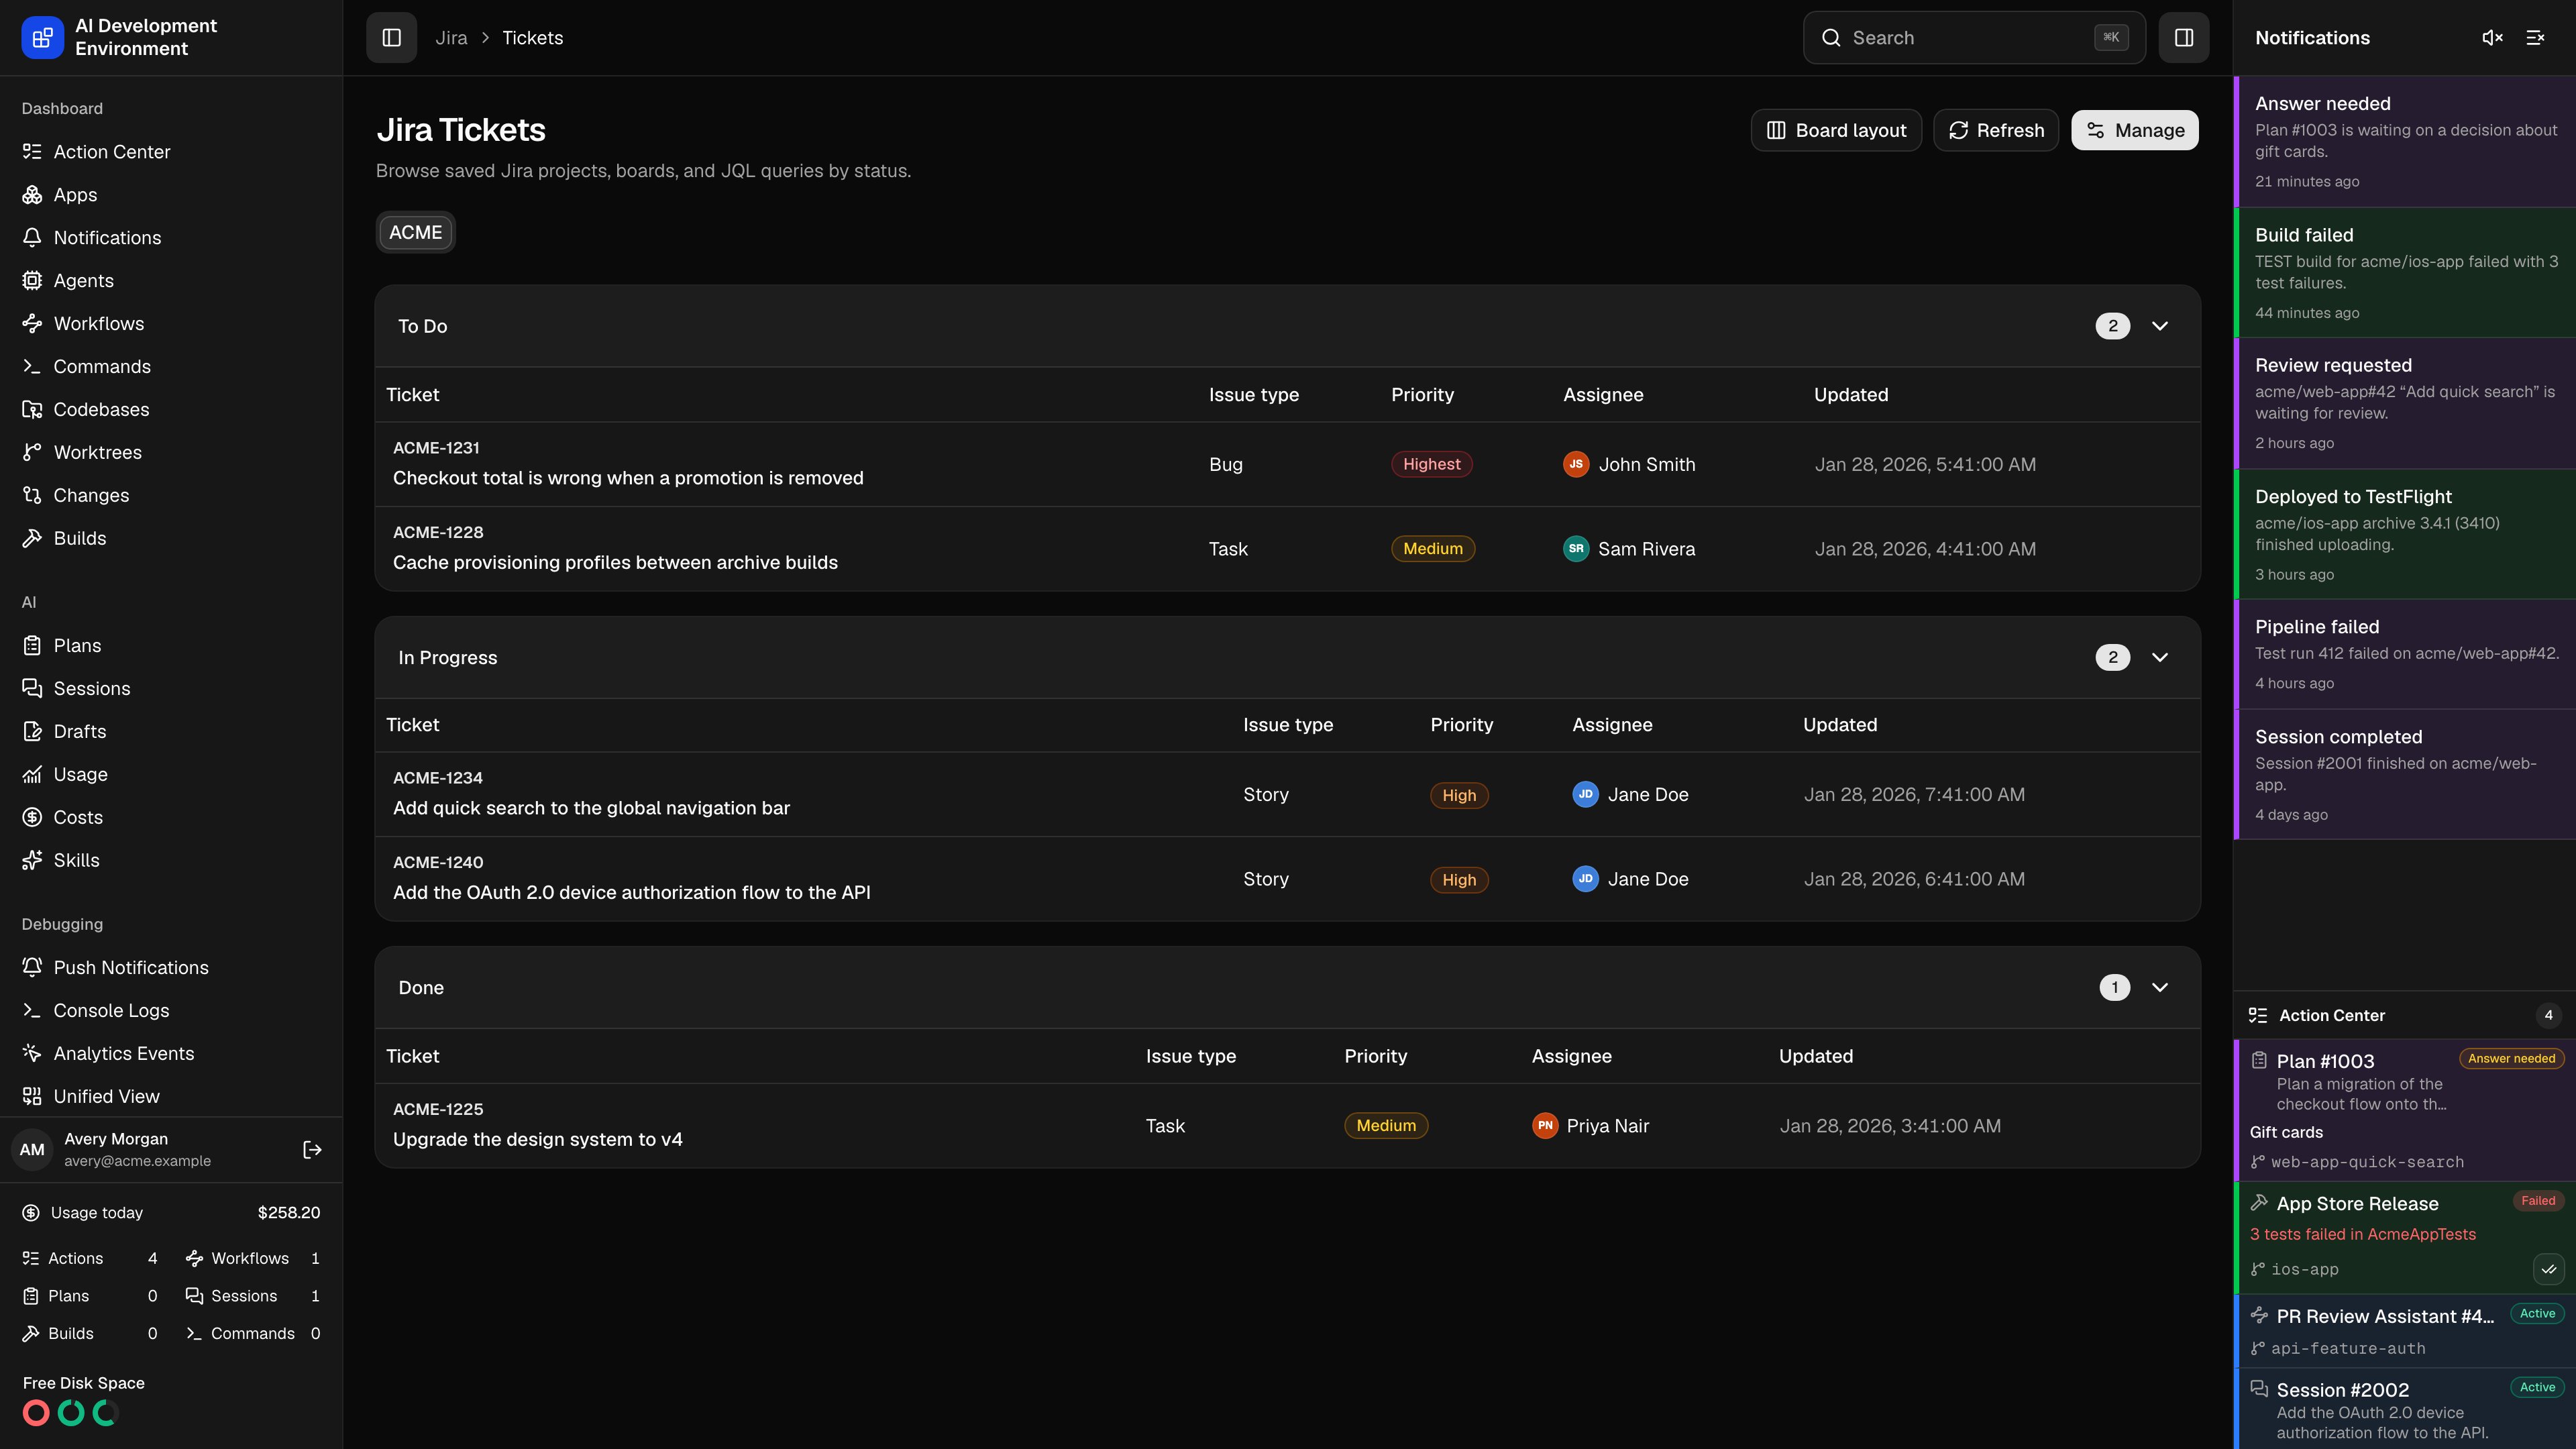
Task: Select the Analytics Events sidebar icon
Action: 32,1054
